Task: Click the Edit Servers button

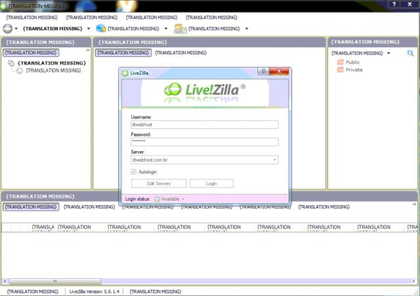Action: point(159,183)
